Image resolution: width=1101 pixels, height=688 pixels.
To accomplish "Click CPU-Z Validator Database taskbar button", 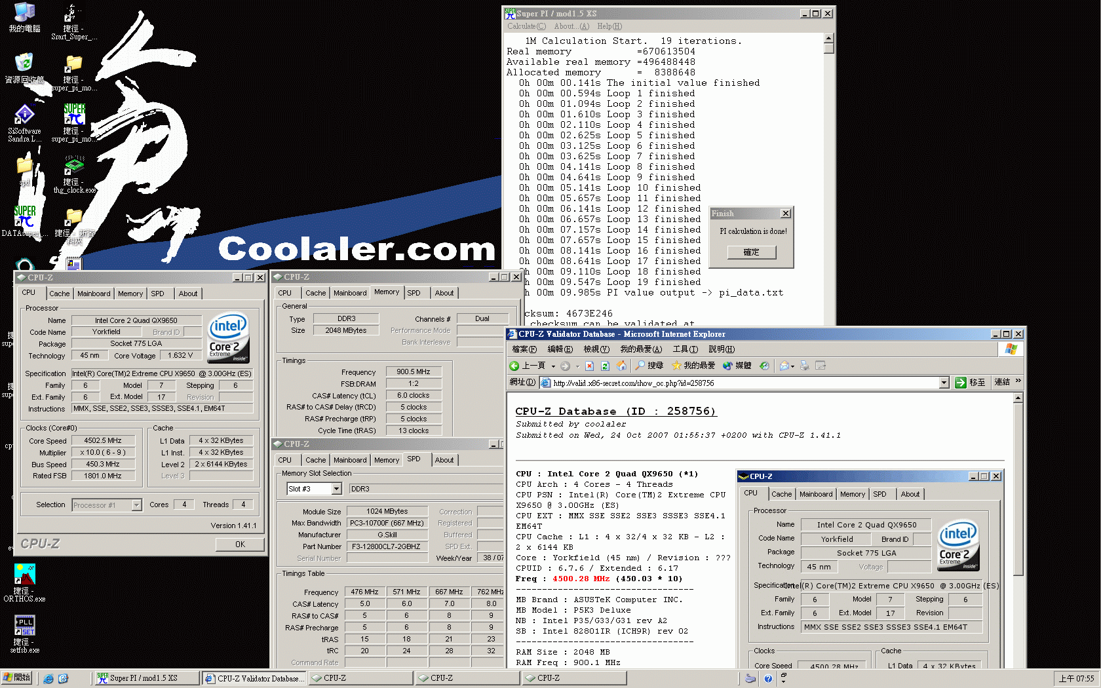I will (x=254, y=678).
